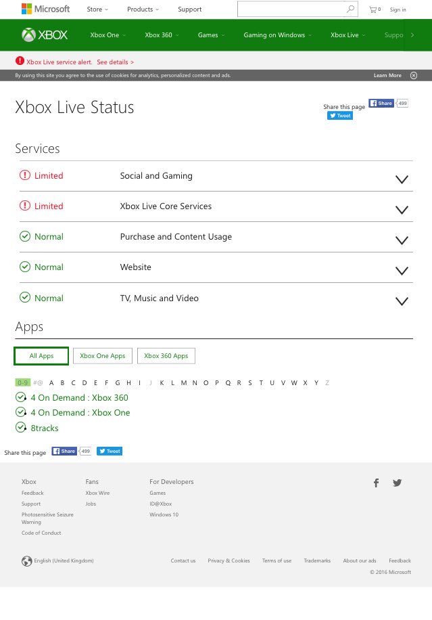Click Learn More in cookie bar
Screen dimensions: 432x620
(x=387, y=75)
